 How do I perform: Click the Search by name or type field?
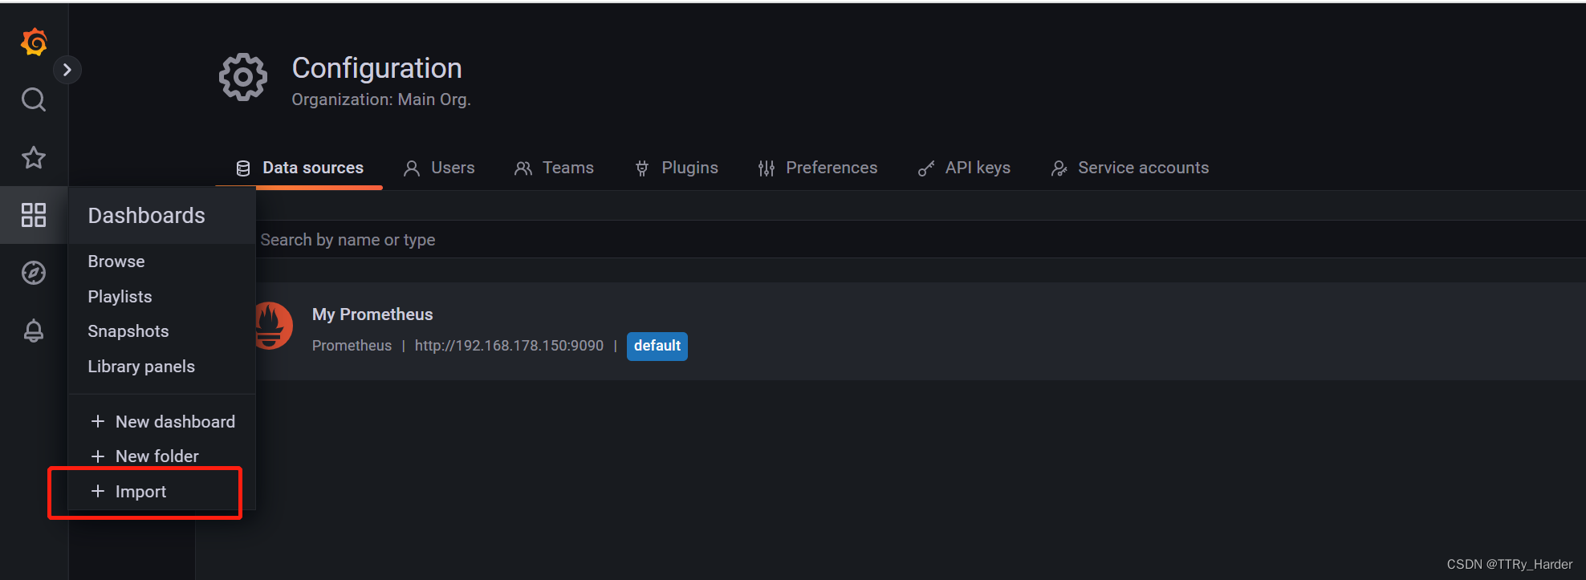tap(921, 240)
